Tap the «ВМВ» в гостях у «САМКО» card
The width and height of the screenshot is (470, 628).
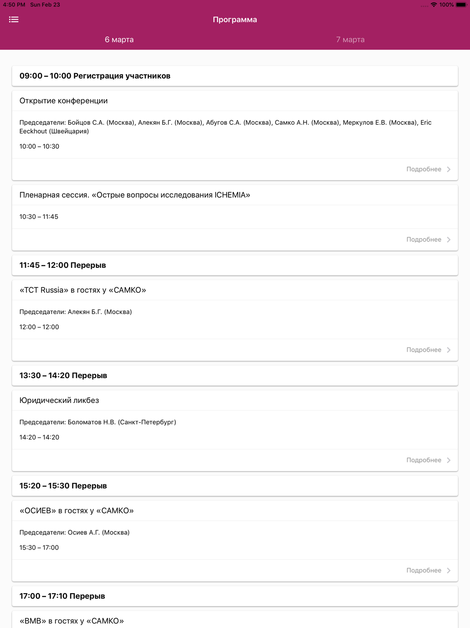(x=235, y=620)
